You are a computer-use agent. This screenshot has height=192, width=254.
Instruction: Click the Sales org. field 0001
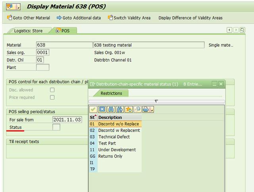point(42,52)
